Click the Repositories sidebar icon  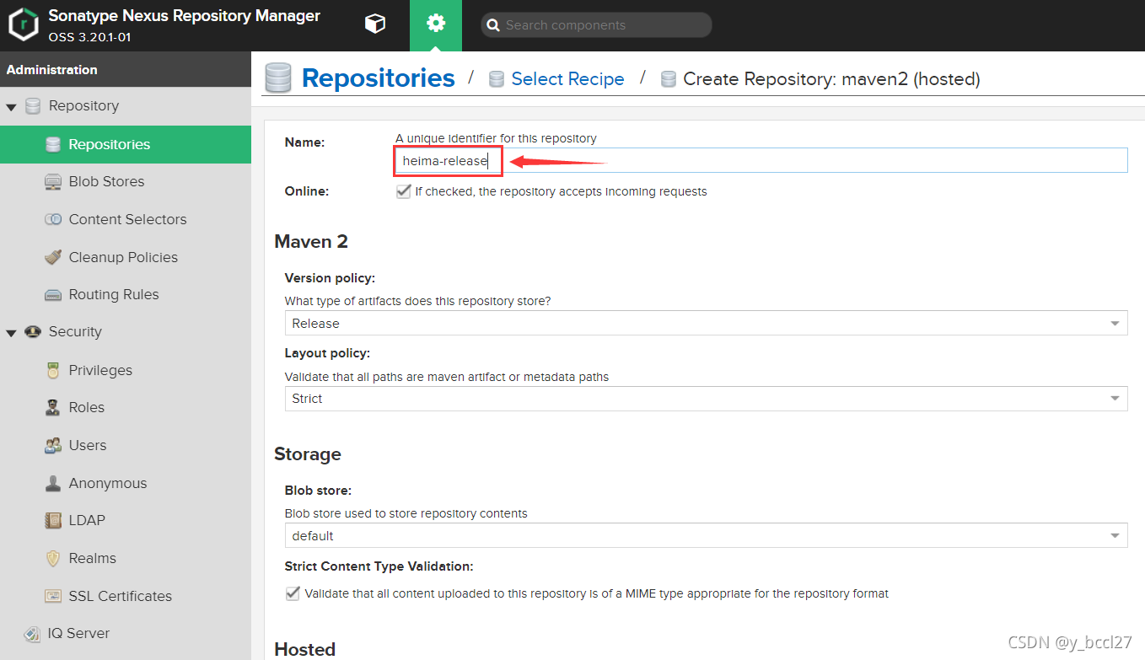53,145
